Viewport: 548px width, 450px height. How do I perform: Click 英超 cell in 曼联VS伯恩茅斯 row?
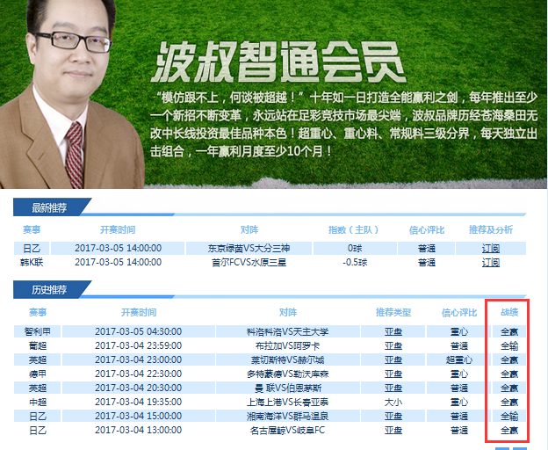[38, 388]
